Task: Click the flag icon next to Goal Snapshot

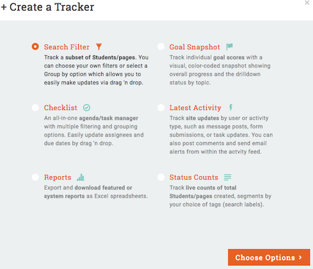Action: point(230,47)
